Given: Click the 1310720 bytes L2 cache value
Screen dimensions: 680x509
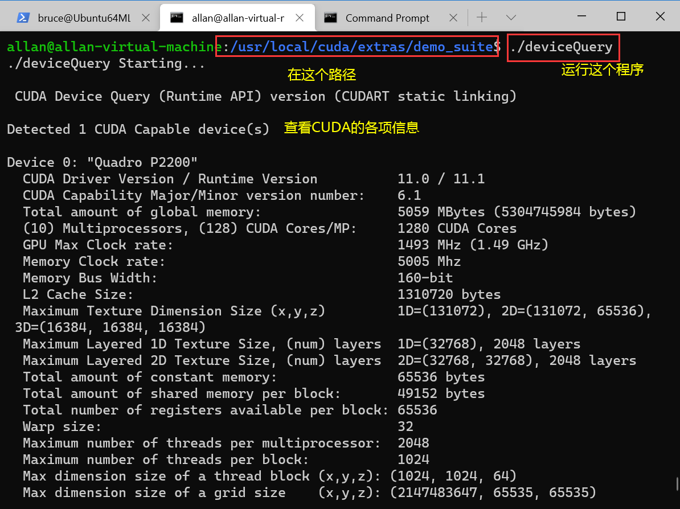Looking at the screenshot, I should pyautogui.click(x=449, y=294).
